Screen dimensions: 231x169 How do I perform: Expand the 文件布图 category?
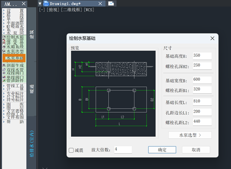tap(4, 117)
